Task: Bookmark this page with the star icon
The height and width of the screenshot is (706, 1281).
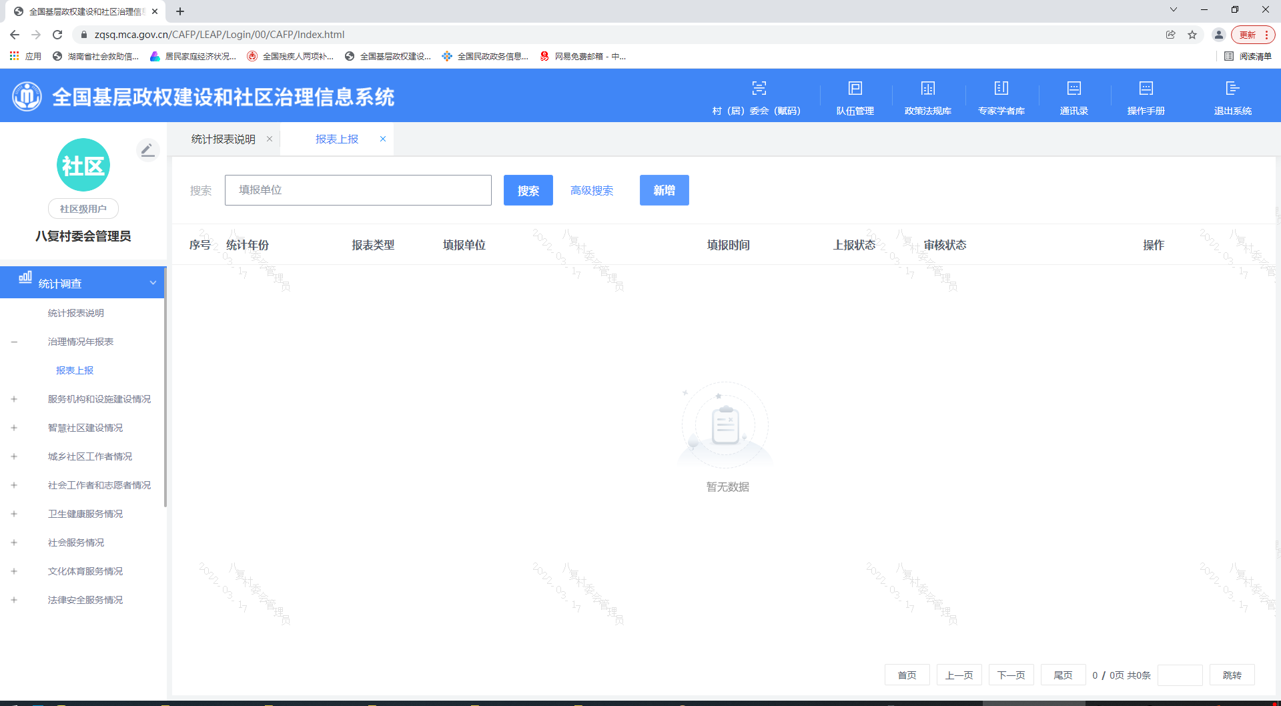Action: (x=1192, y=35)
